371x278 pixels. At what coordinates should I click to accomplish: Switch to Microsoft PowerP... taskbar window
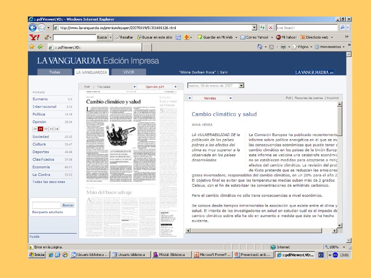pos(212,254)
